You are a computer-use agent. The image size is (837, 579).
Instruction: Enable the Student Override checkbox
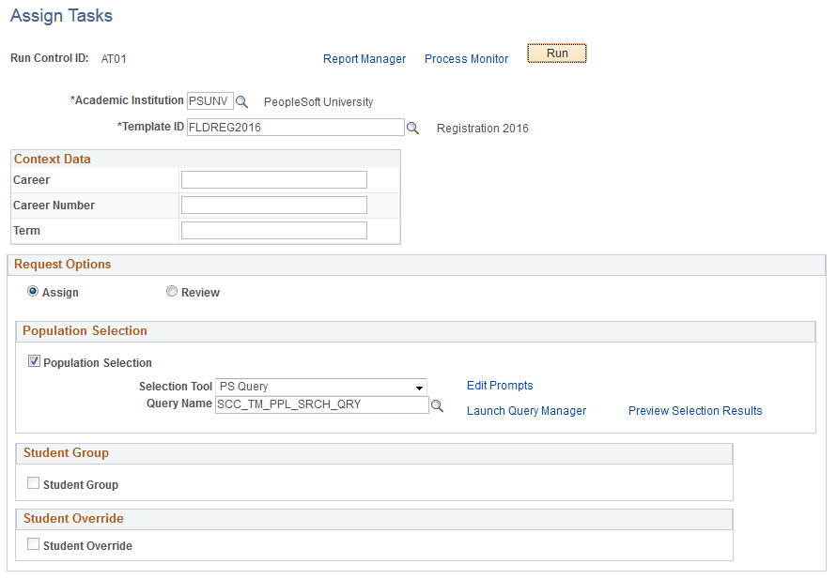34,544
